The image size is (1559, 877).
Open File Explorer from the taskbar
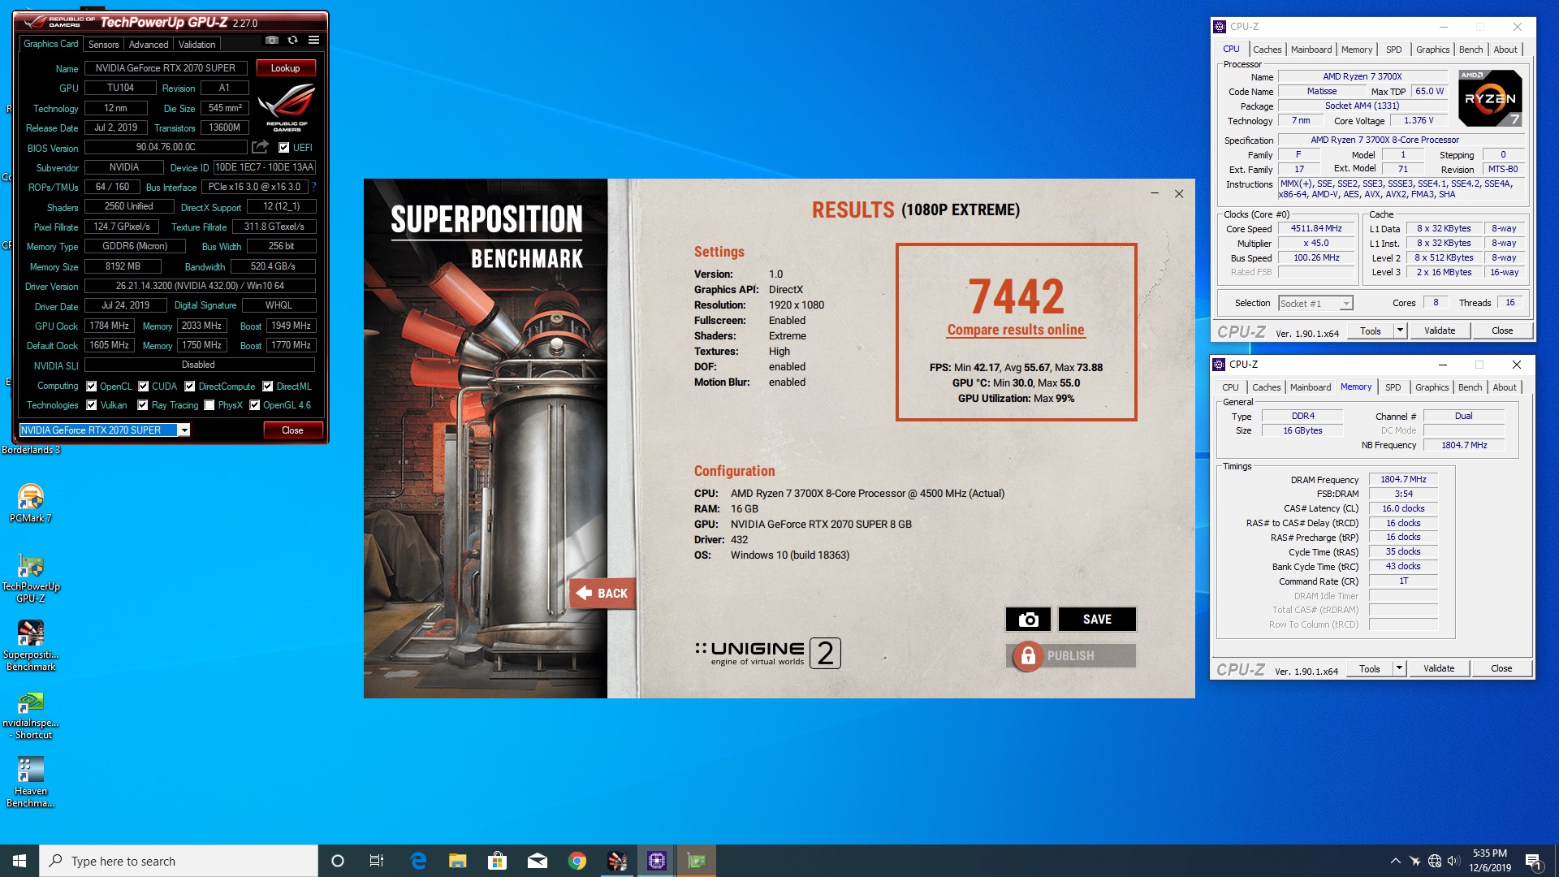(x=458, y=861)
